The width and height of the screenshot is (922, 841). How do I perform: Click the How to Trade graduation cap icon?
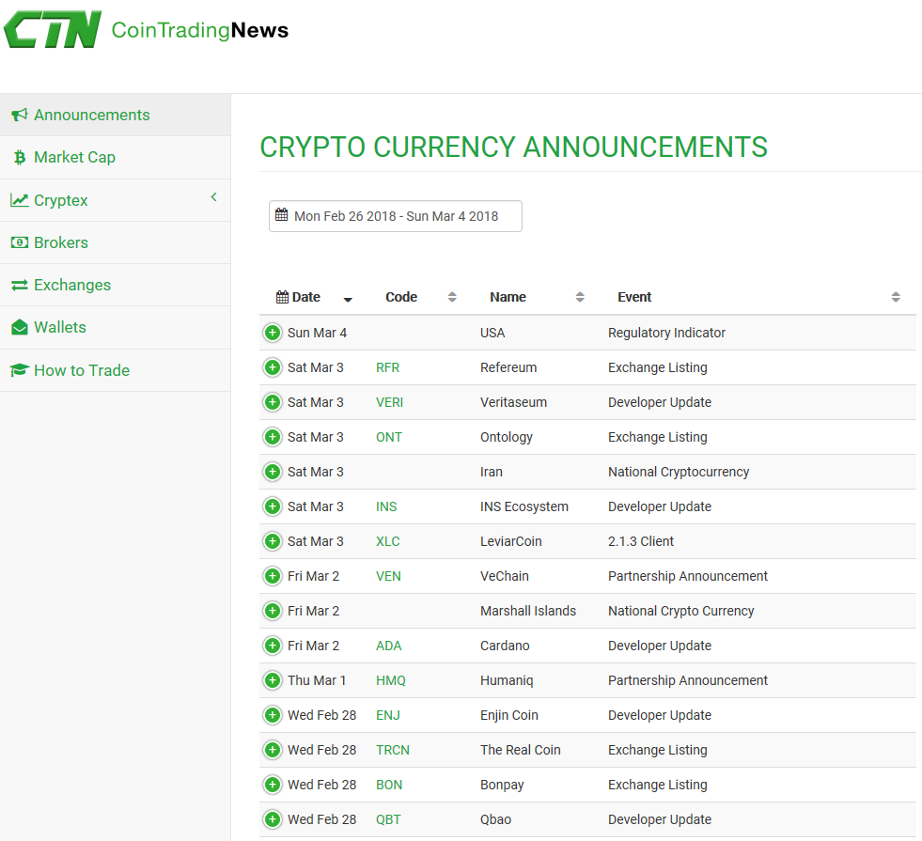[20, 370]
